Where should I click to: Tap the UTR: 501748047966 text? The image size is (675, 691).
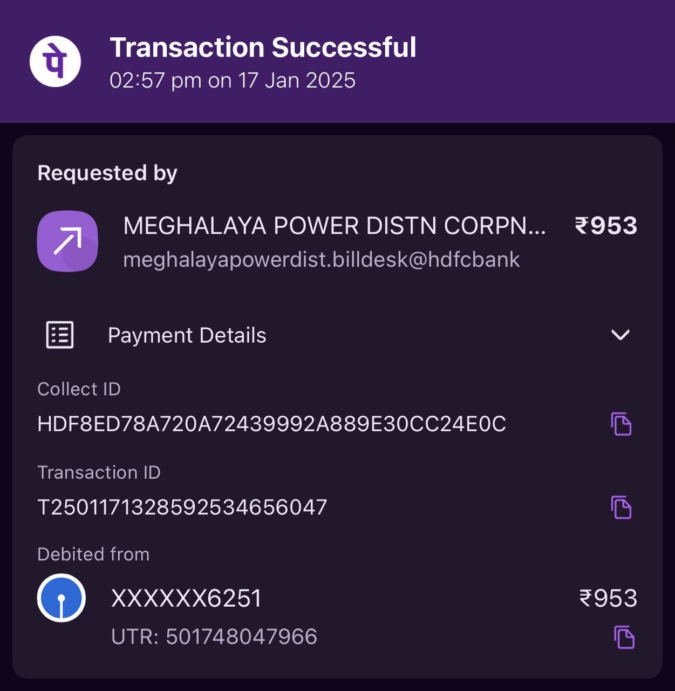(x=214, y=636)
